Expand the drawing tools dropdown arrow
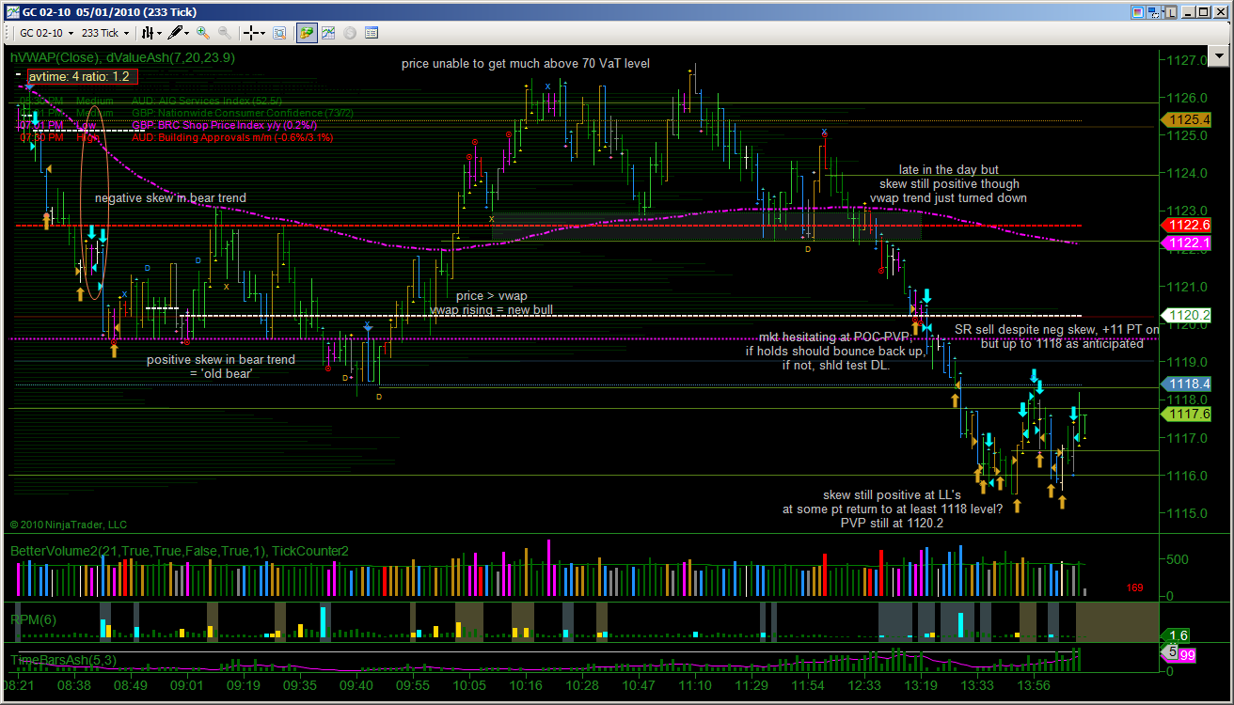Image resolution: width=1234 pixels, height=705 pixels. (x=187, y=32)
